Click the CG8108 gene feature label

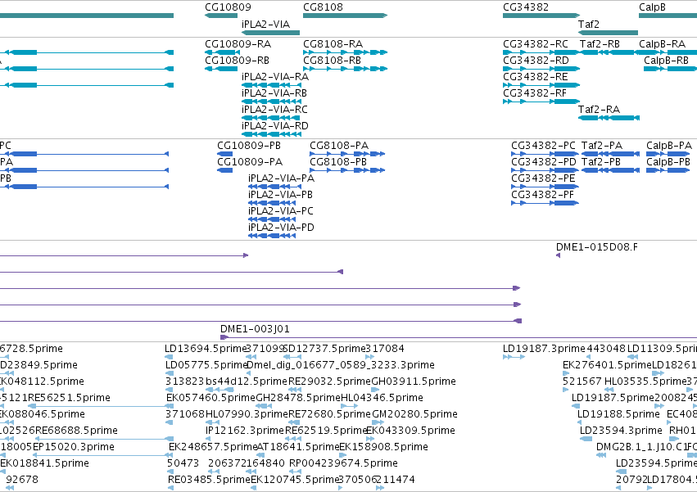[324, 7]
